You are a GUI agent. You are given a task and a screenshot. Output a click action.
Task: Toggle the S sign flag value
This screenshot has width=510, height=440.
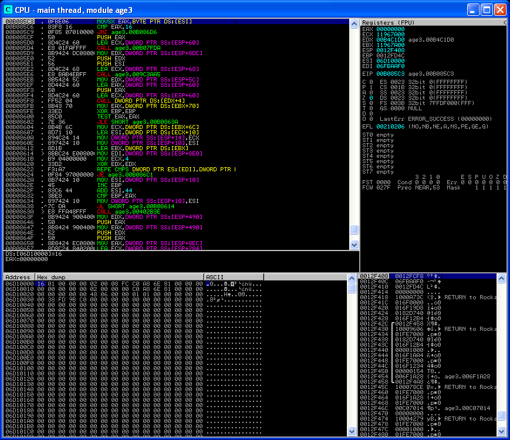point(371,103)
